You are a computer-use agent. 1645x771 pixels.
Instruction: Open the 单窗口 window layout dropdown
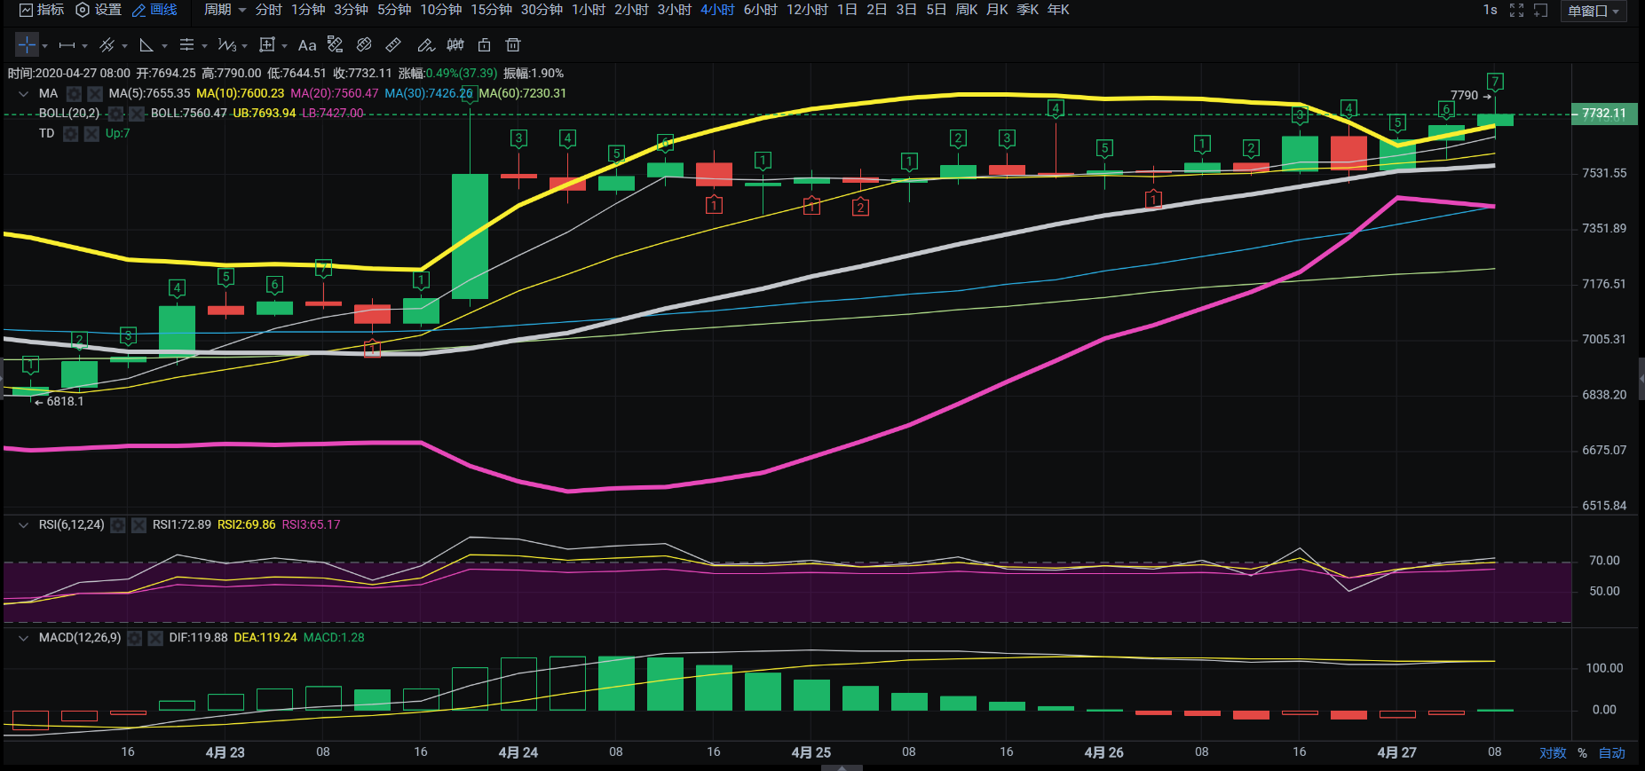tap(1594, 11)
